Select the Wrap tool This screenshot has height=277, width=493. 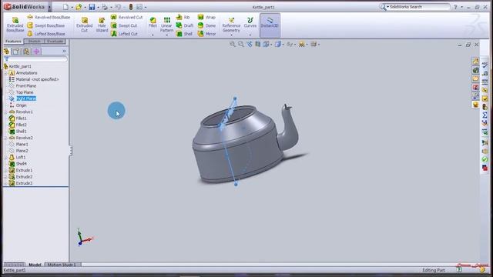(206, 17)
